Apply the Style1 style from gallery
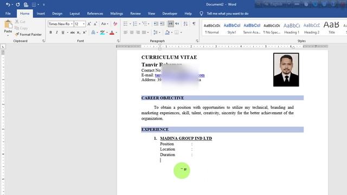Screen dimensions: 347x195 232,28
